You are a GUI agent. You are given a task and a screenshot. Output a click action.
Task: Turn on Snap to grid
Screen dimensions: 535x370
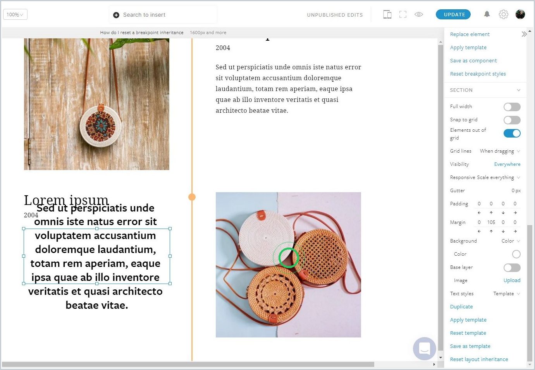[x=512, y=120]
